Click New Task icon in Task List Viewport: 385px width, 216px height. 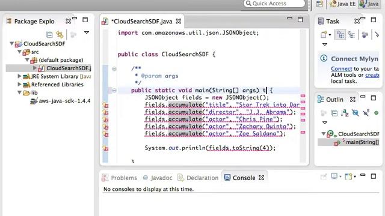(324, 35)
